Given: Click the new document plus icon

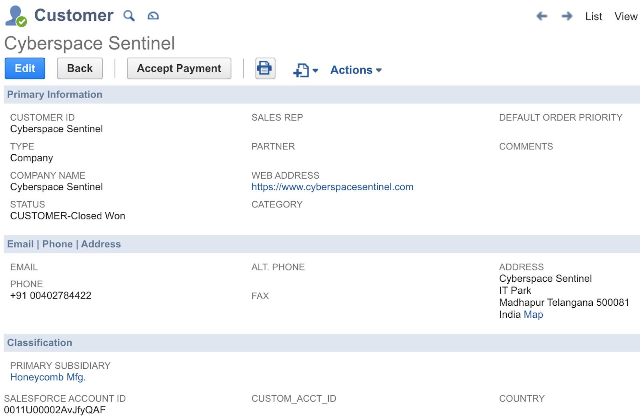Looking at the screenshot, I should [x=301, y=70].
